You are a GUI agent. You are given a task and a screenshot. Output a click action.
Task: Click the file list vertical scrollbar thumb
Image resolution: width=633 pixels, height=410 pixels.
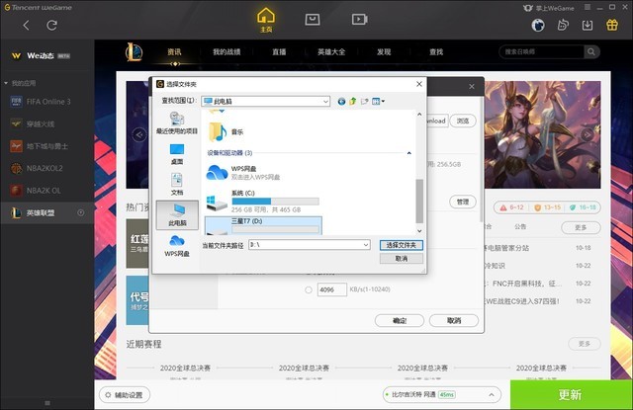tap(419, 201)
